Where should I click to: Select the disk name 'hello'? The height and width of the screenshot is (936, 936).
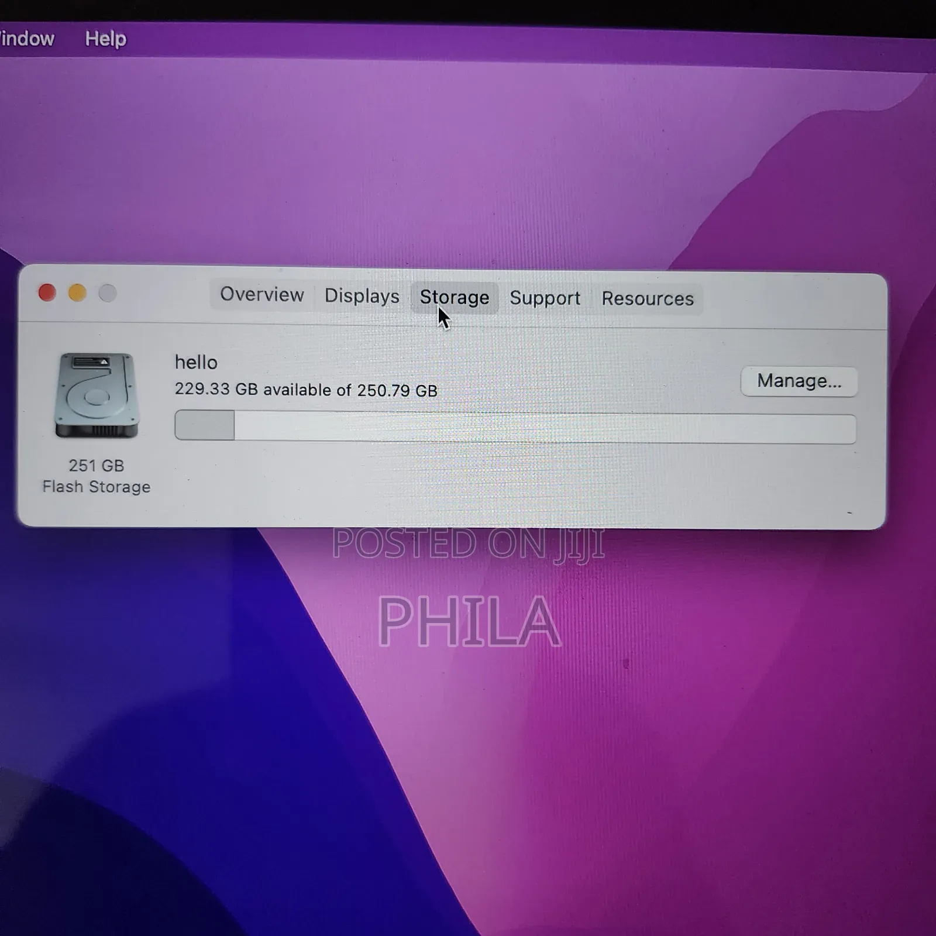[196, 363]
